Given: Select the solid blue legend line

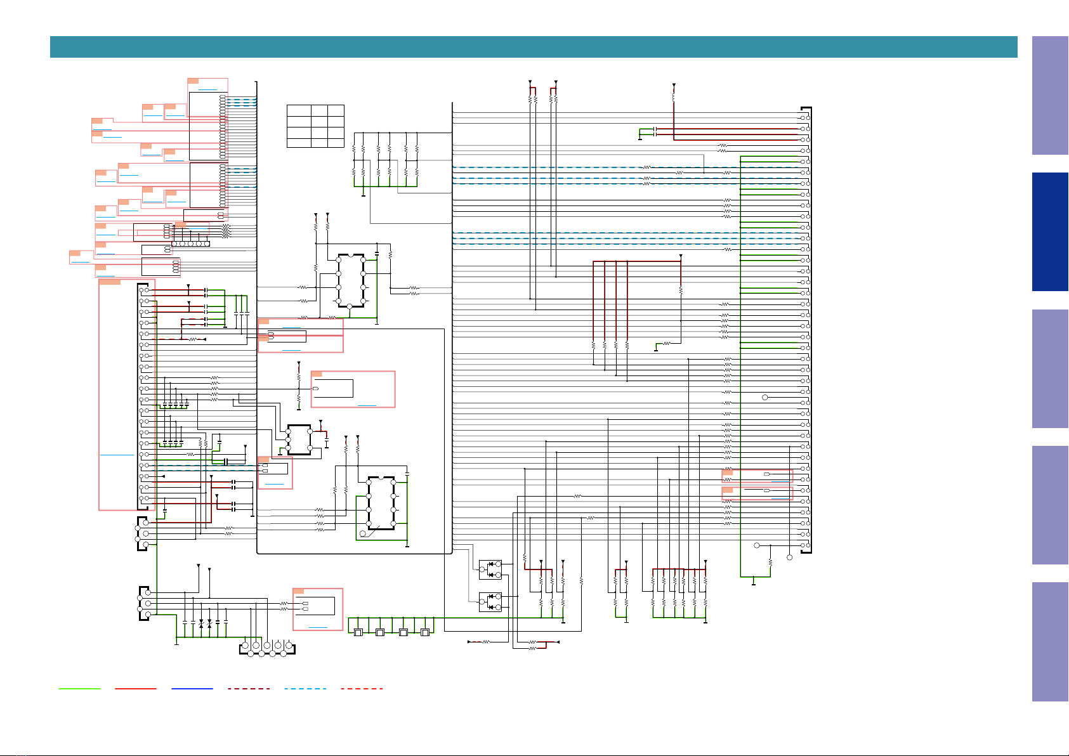Looking at the screenshot, I should (x=192, y=688).
